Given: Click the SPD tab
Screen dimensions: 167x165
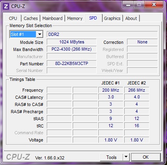Looking at the screenshot, I should (x=93, y=18).
